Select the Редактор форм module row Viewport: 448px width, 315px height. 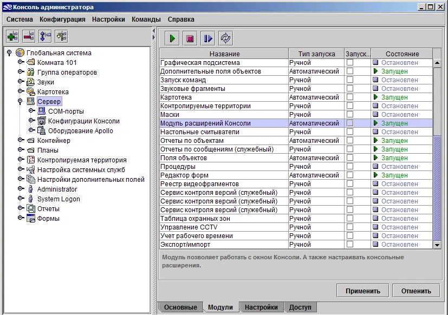pyautogui.click(x=296, y=175)
